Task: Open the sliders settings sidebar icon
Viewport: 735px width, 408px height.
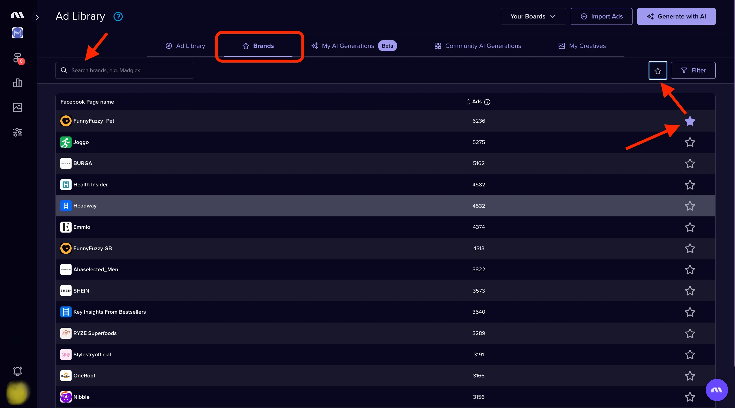Action: (x=18, y=132)
